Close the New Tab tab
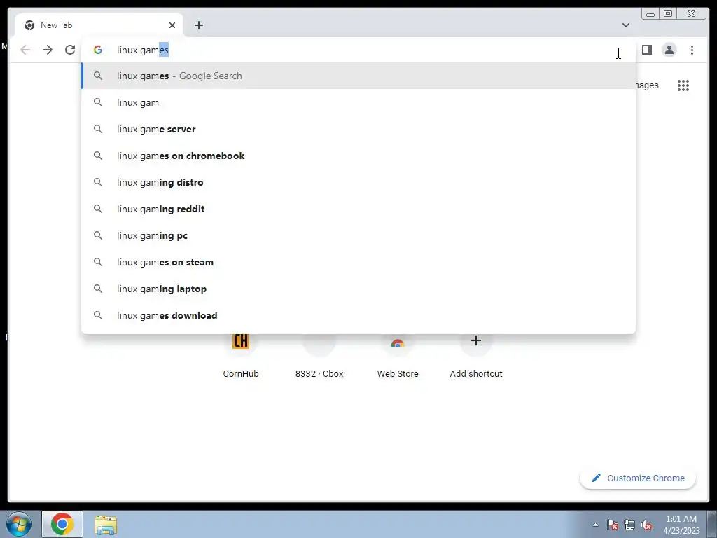The width and height of the screenshot is (717, 538). pos(172,25)
